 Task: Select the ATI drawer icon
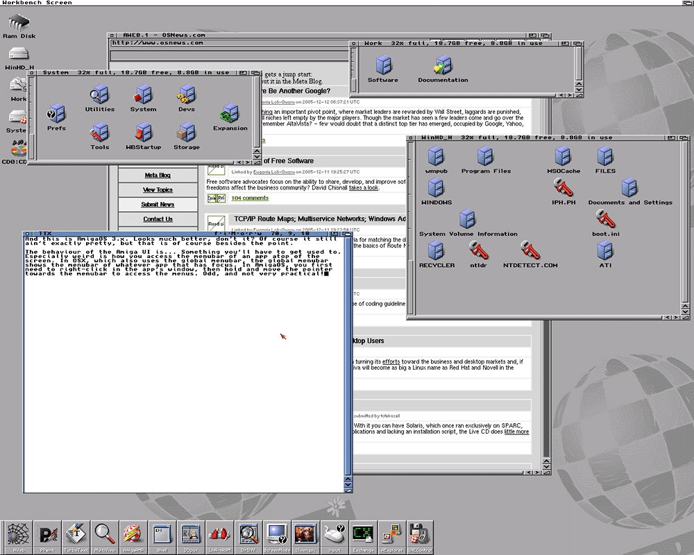[x=605, y=255]
